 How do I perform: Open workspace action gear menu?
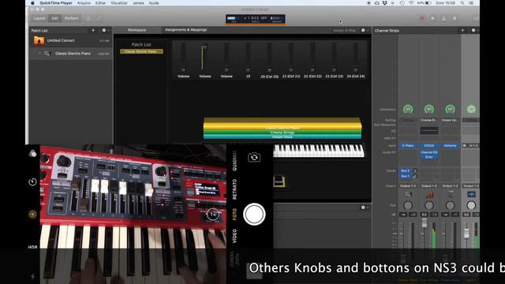[x=365, y=30]
